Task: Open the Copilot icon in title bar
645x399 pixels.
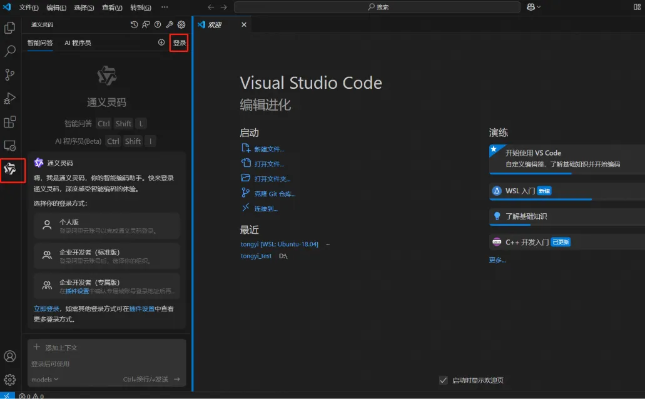Action: pos(531,7)
